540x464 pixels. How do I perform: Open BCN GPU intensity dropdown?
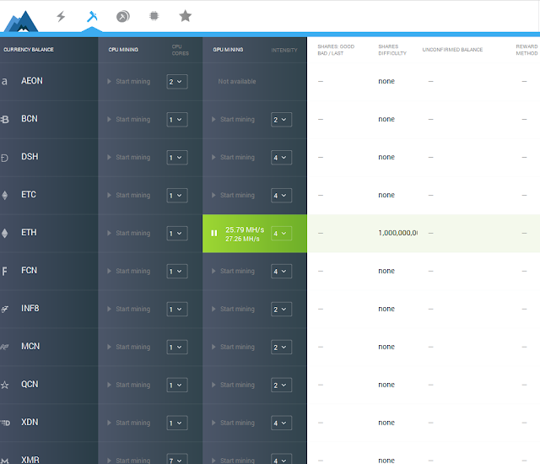(281, 120)
